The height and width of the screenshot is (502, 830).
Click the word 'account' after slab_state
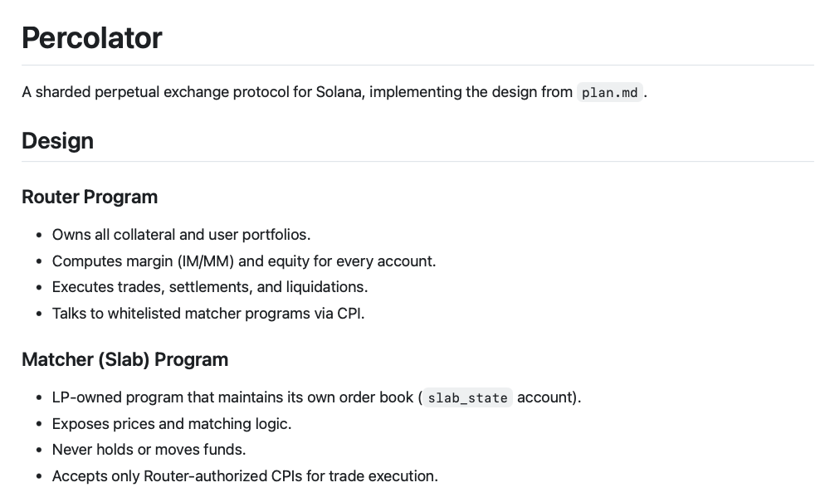545,397
